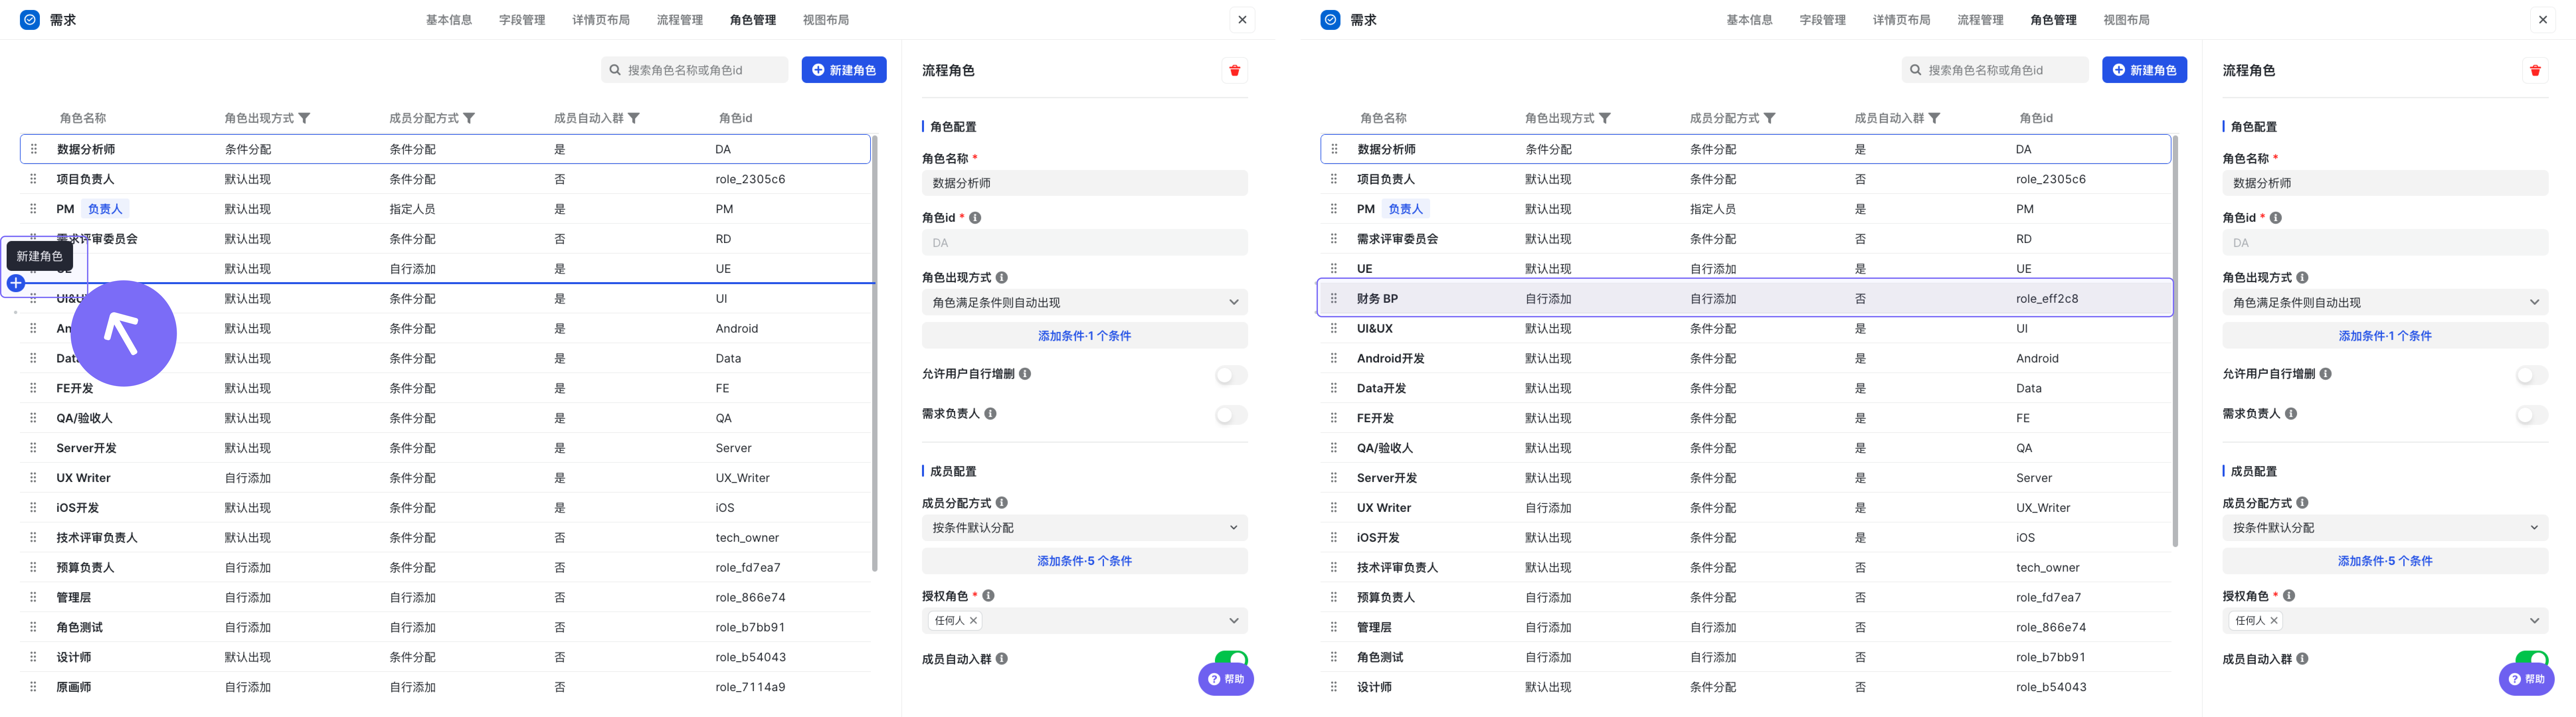Click drag handle of FE开发 row, left window

[33, 388]
